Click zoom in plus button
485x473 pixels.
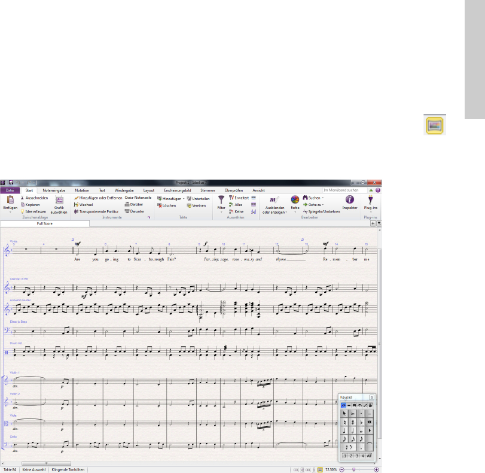coord(376,470)
